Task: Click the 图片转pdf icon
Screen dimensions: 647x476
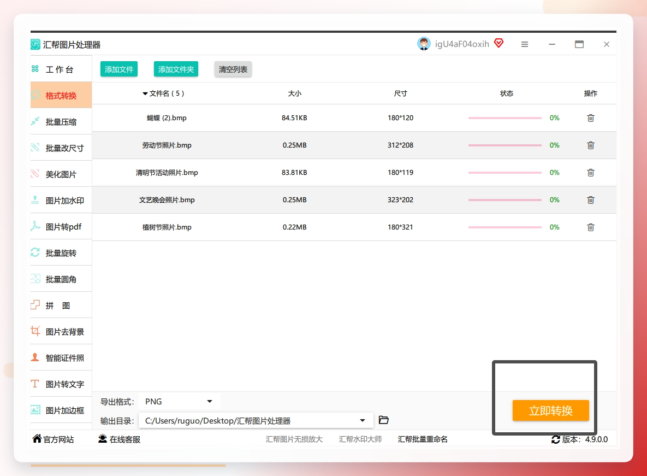Action: coord(35,226)
